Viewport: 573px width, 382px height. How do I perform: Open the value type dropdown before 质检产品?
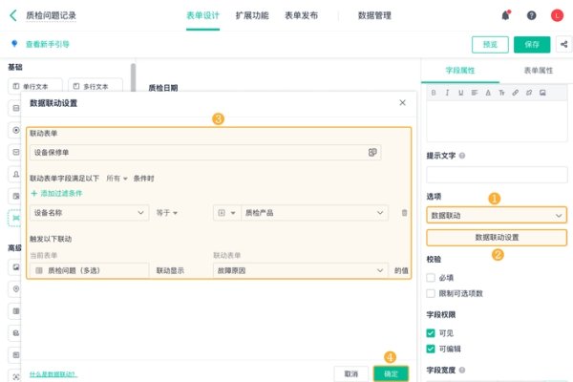point(226,213)
